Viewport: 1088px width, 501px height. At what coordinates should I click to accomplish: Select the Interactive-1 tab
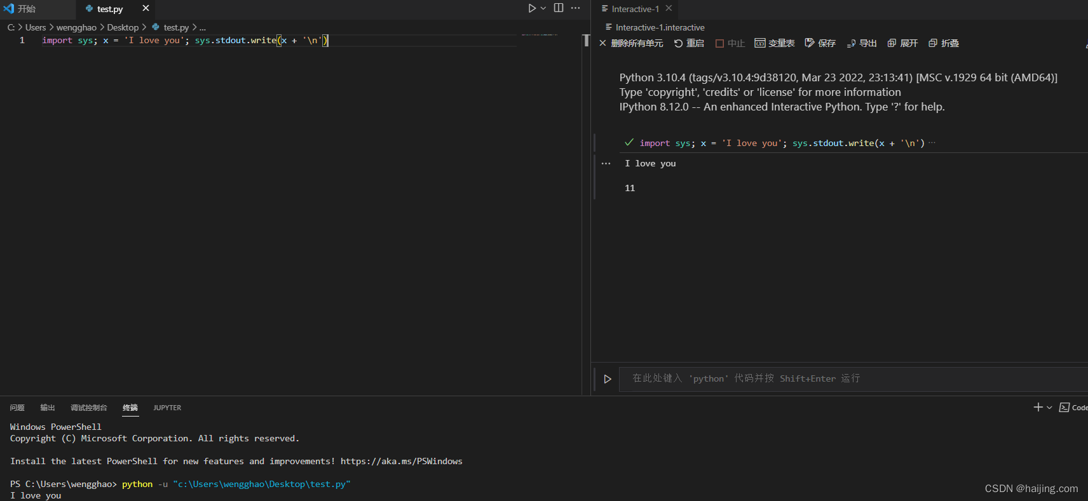pos(636,9)
